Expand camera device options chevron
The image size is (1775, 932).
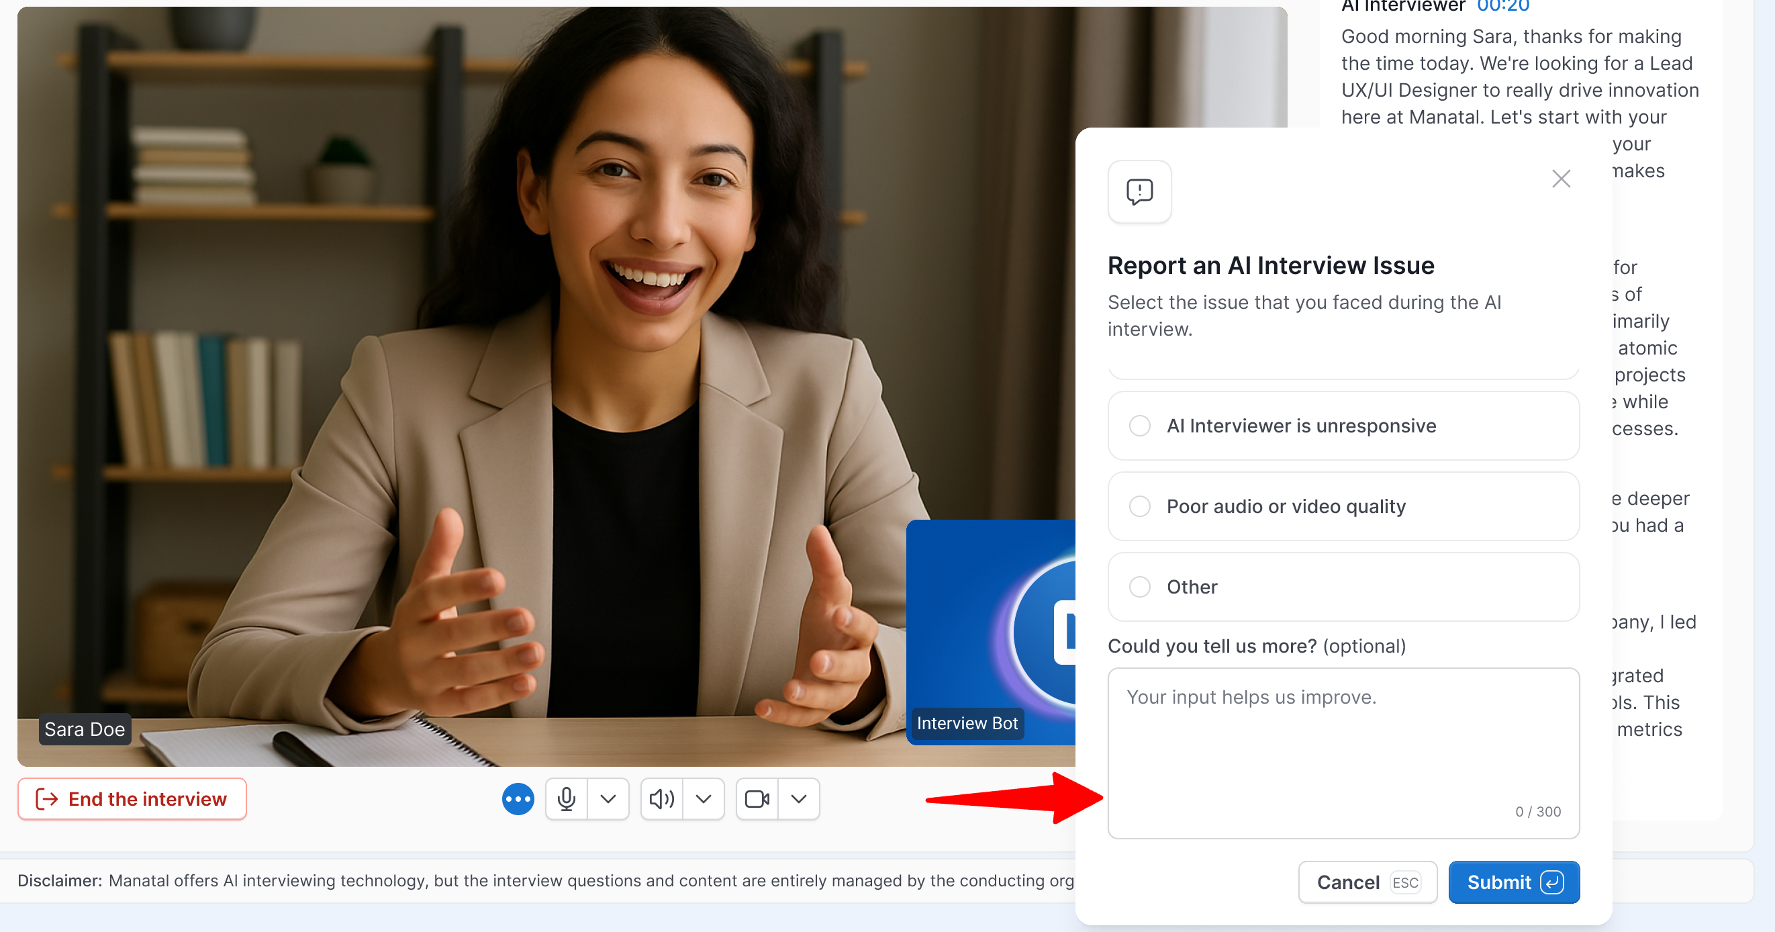tap(799, 799)
